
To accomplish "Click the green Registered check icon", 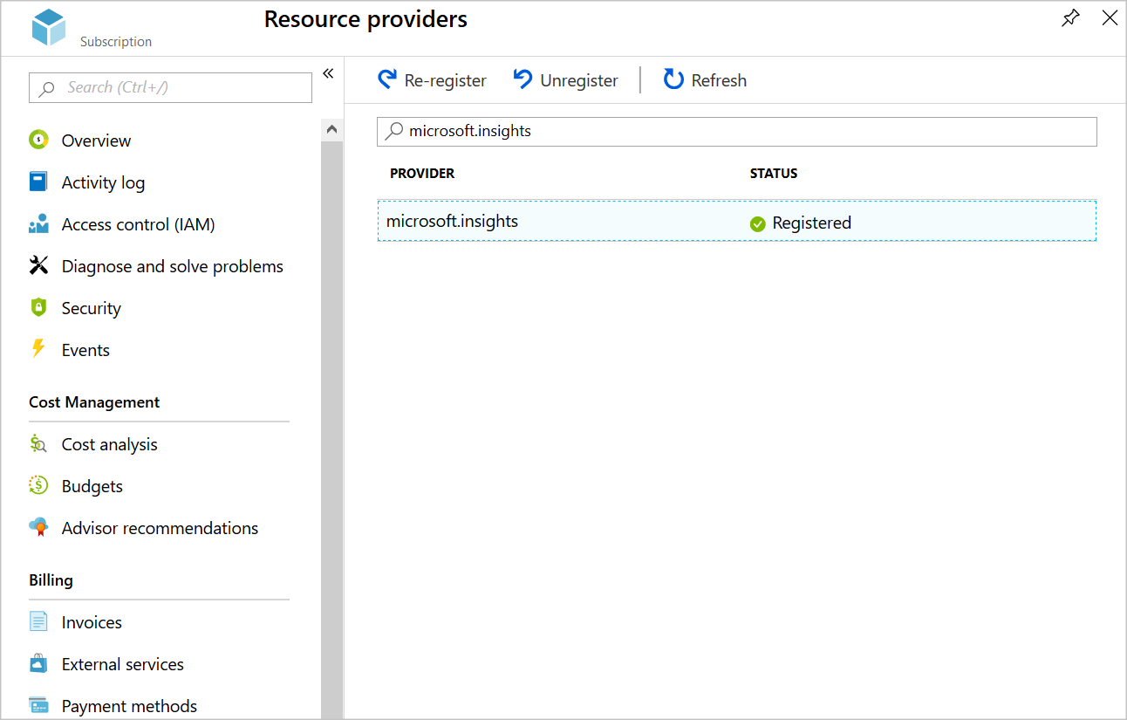I will tap(757, 224).
